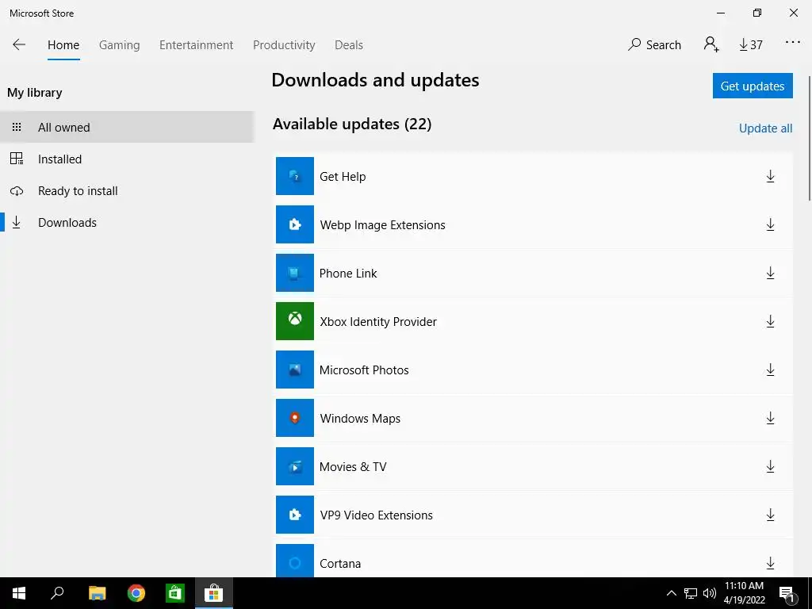Download the Get Help update

tap(770, 177)
